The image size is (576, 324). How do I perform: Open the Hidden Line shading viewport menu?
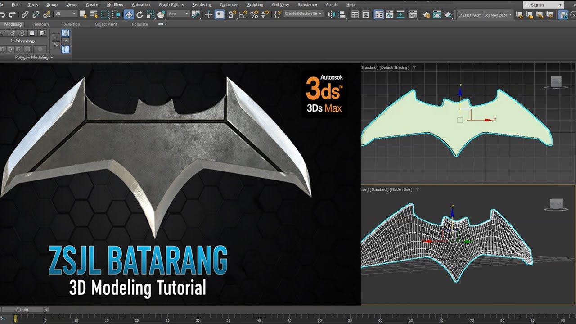pos(400,189)
